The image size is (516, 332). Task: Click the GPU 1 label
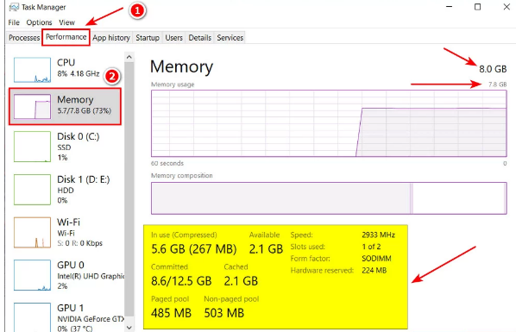[x=71, y=308]
